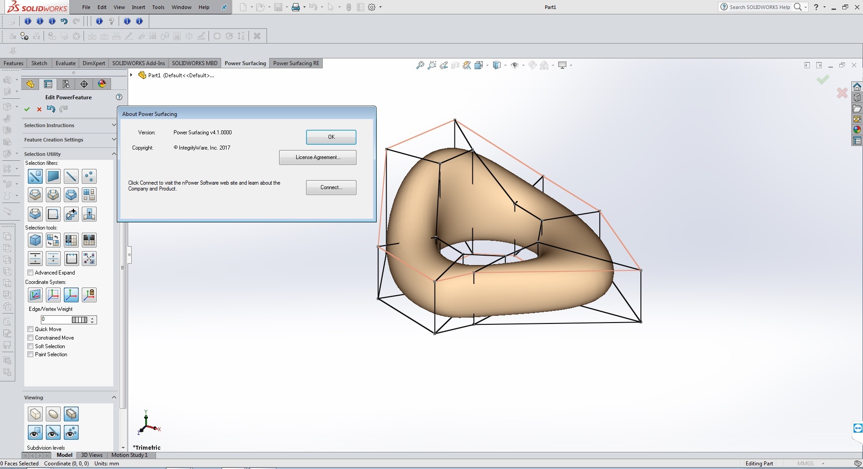
Task: Enable the Quick Move checkbox
Action: tap(31, 329)
